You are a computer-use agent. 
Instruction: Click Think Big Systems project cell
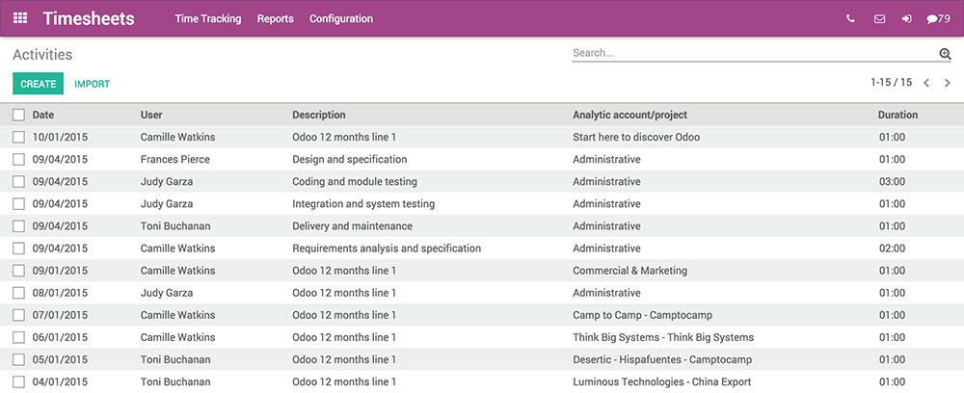[x=663, y=337]
